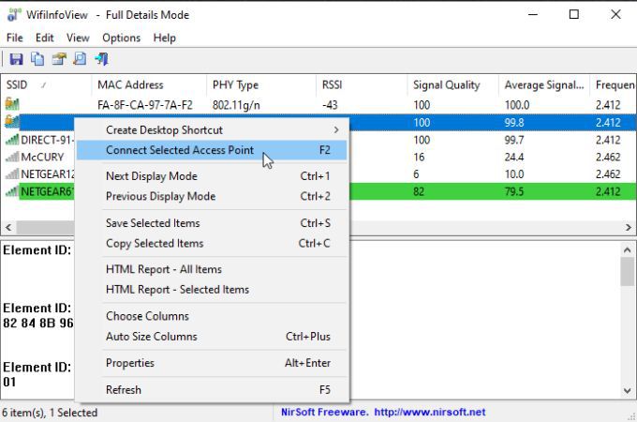
Task: Click the Exit door toolbar icon
Action: point(101,59)
